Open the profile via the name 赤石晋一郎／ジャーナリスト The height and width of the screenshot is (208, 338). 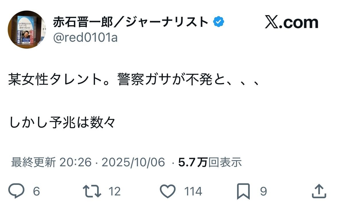tap(131, 22)
